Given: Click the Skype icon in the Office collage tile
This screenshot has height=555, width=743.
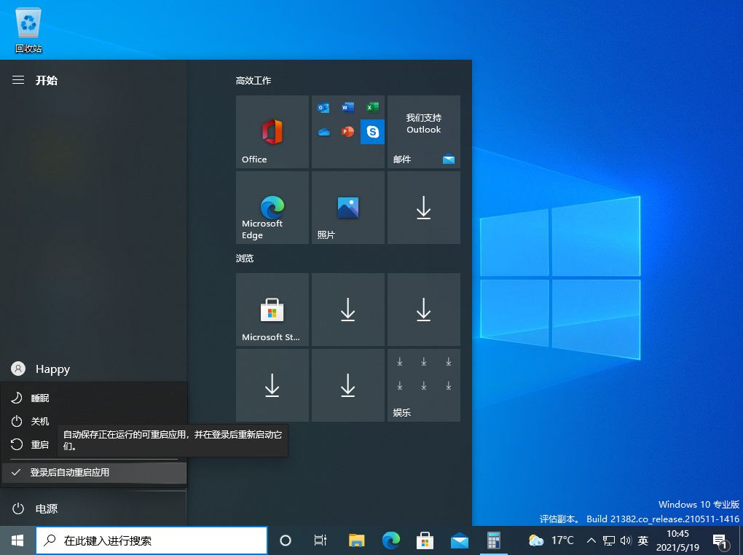Looking at the screenshot, I should click(x=372, y=133).
